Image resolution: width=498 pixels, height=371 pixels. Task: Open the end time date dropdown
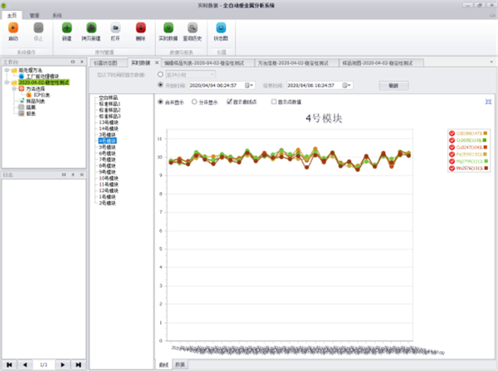pos(346,85)
